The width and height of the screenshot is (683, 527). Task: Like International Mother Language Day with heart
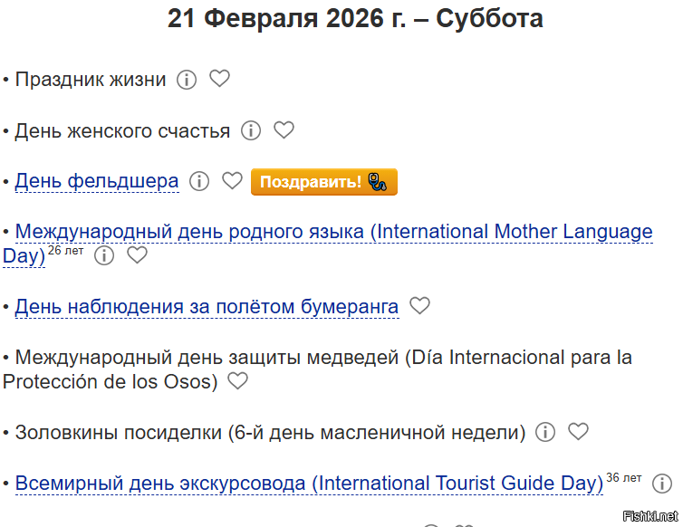(x=137, y=255)
